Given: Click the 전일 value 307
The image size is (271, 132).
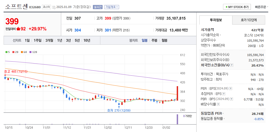Looking at the screenshot, I should [77, 18].
